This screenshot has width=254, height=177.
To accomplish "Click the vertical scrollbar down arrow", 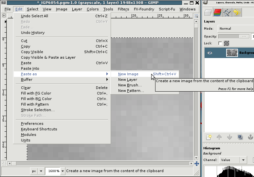I will (x=196, y=158).
